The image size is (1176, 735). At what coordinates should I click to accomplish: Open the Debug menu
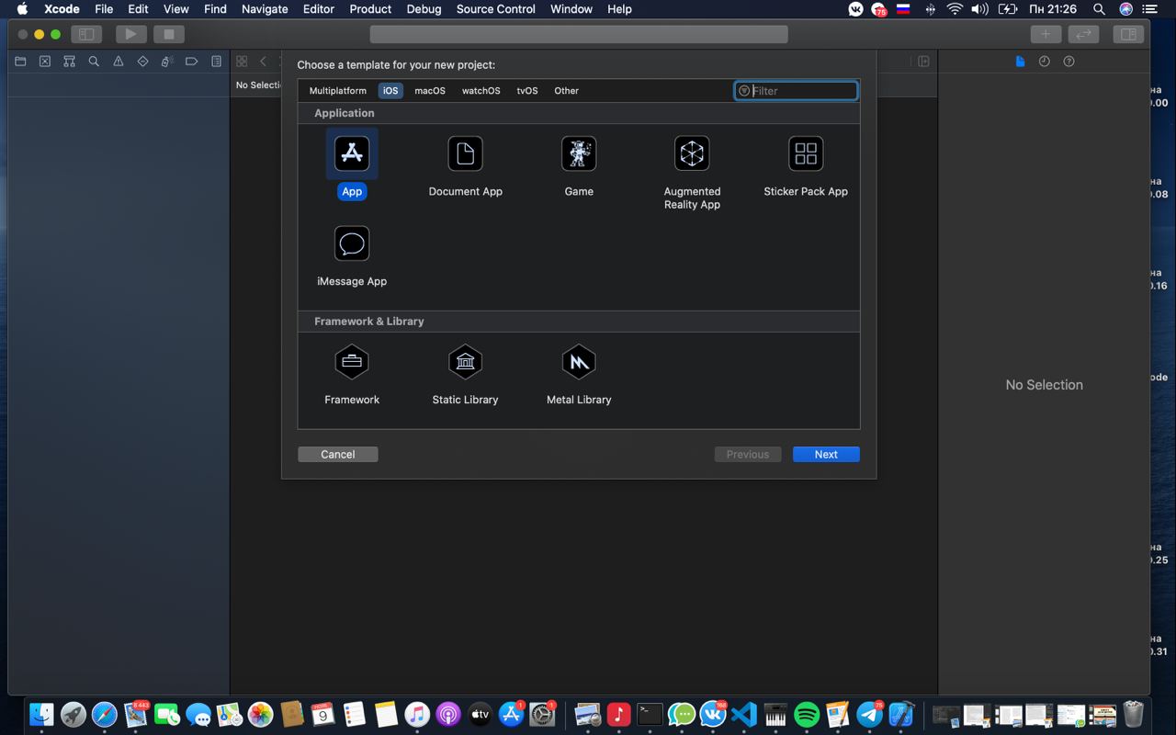tap(424, 9)
